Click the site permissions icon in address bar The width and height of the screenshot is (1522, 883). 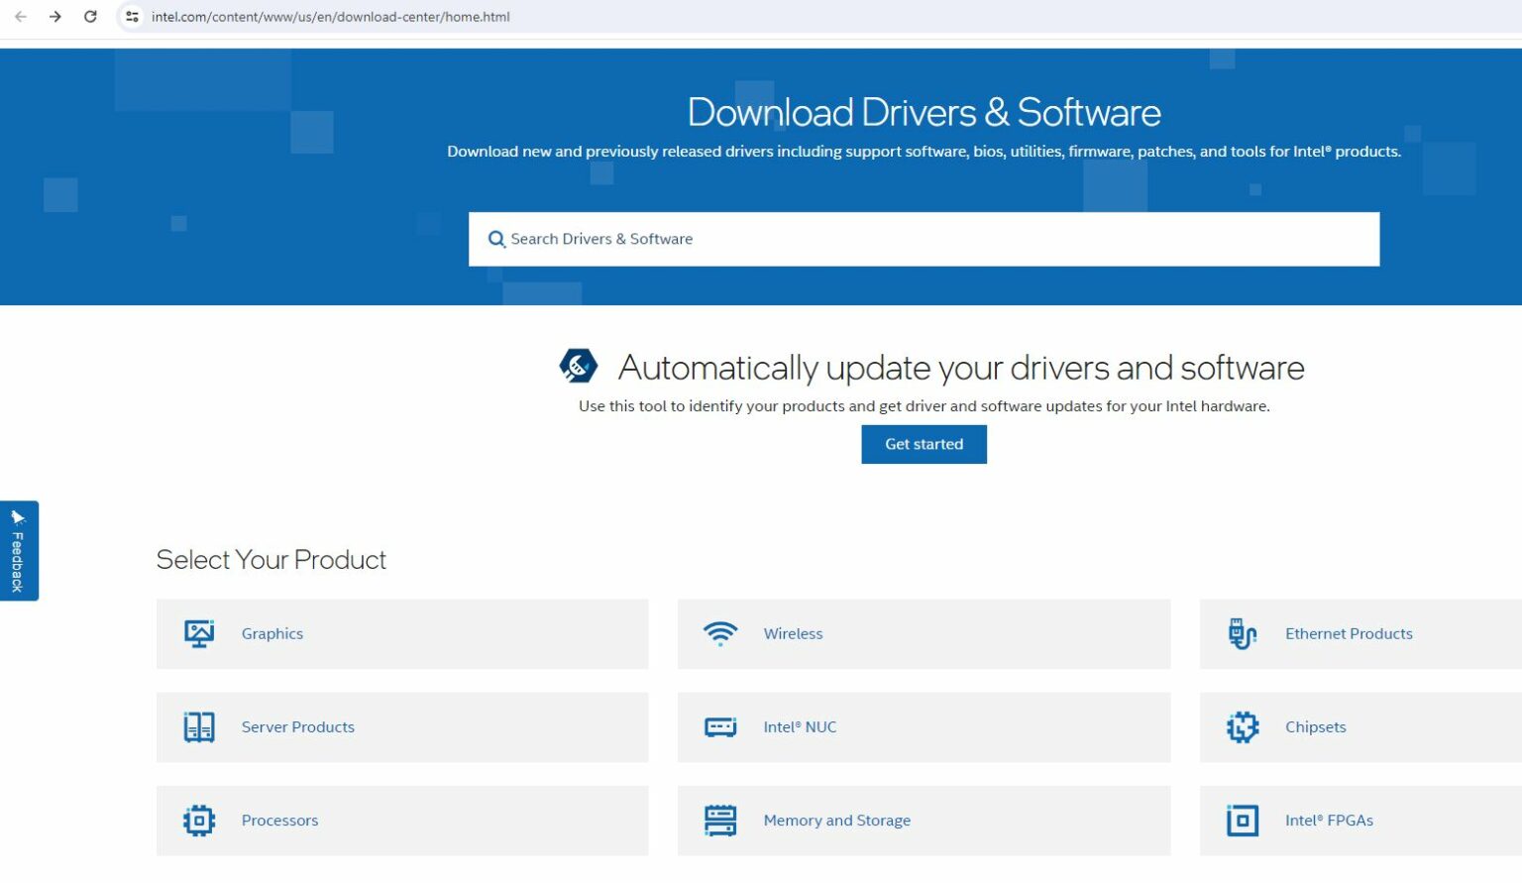(x=132, y=16)
